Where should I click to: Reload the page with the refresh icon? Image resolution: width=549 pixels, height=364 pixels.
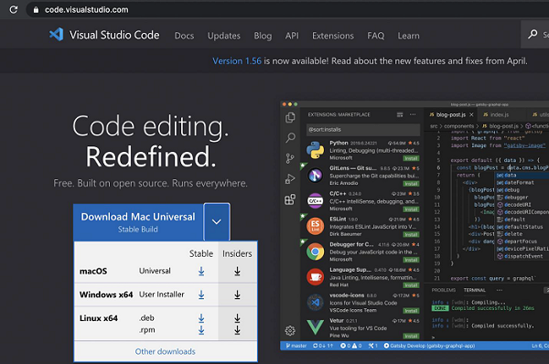pos(14,9)
